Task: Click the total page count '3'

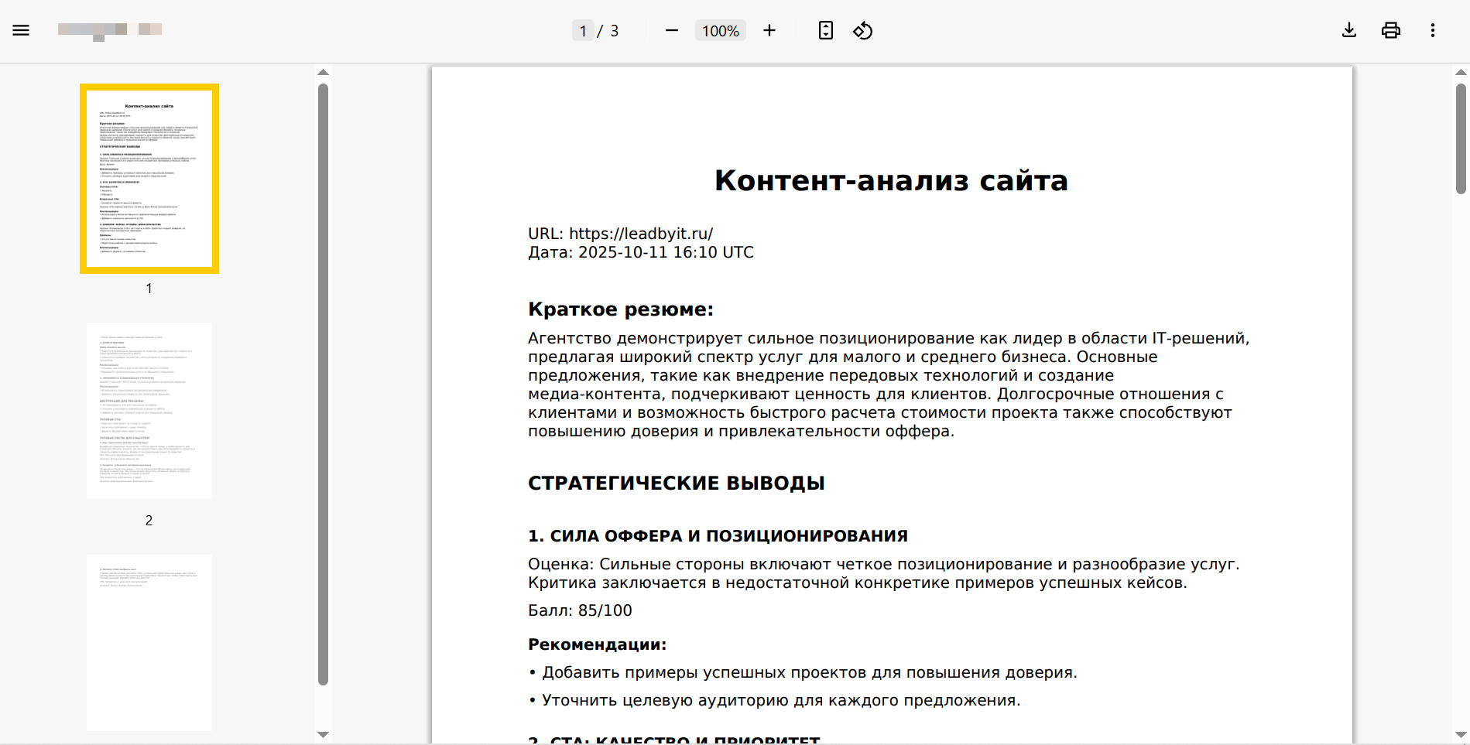Action: 615,31
